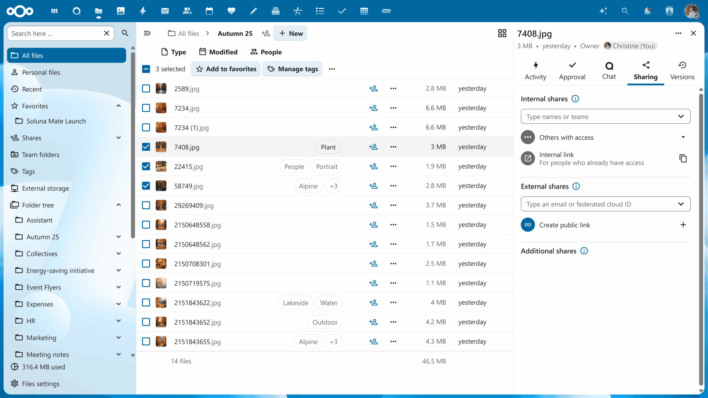The height and width of the screenshot is (398, 708).
Task: Expand the Autumn 25 folder in the sidebar
Action: tap(118, 237)
